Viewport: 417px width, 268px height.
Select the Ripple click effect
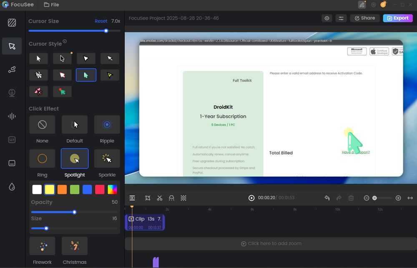[107, 124]
